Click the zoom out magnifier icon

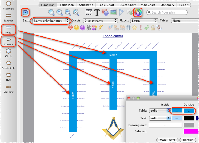tap(68, 12)
